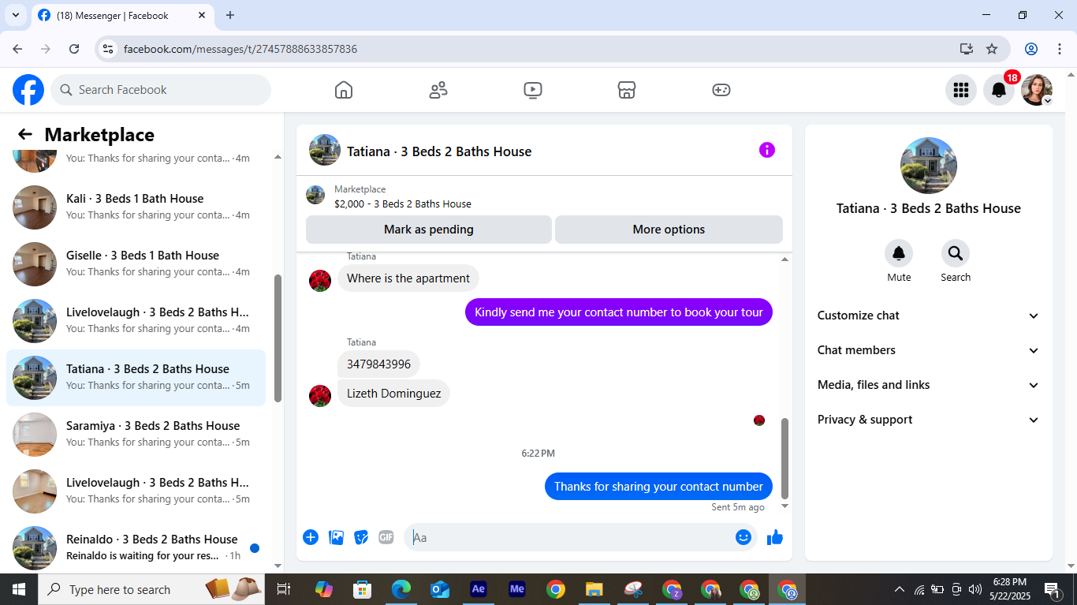The image size is (1077, 605).
Task: Click the "Where is the apartment" message
Action: pyautogui.click(x=408, y=278)
